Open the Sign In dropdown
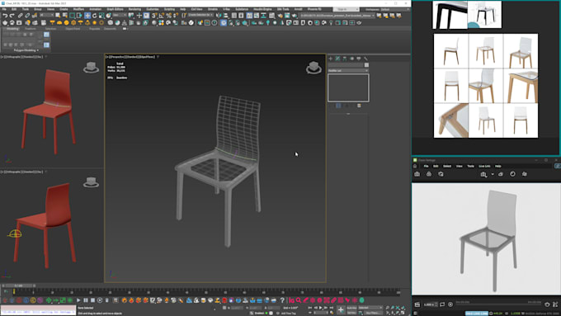 346,9
